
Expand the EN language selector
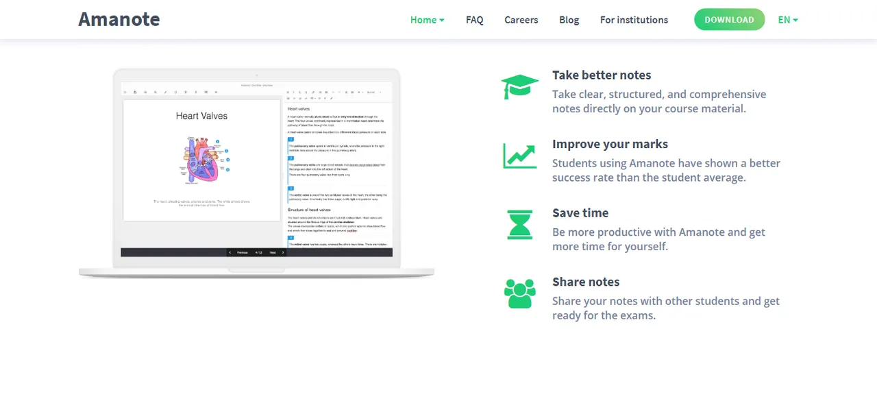click(x=788, y=20)
